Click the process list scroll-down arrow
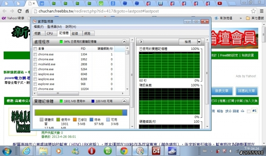This screenshot has height=156, width=266. pyautogui.click(x=127, y=89)
